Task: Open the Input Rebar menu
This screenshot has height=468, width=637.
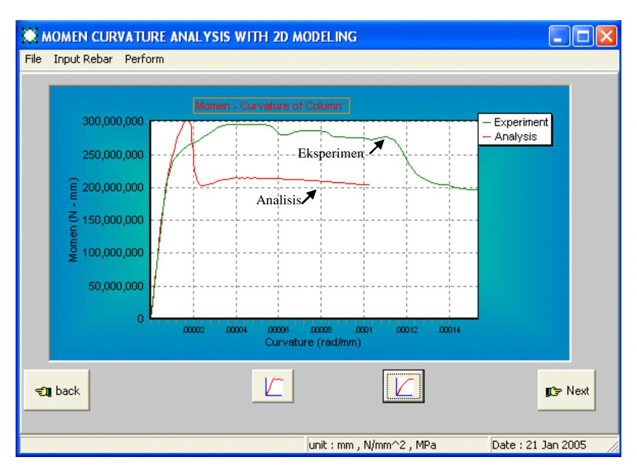Action: (x=83, y=59)
